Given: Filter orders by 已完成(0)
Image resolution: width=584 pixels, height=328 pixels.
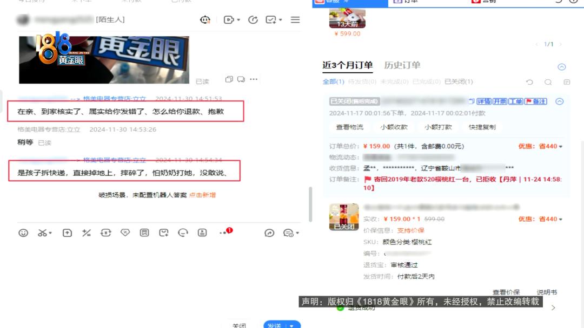Looking at the screenshot, I should point(427,81).
